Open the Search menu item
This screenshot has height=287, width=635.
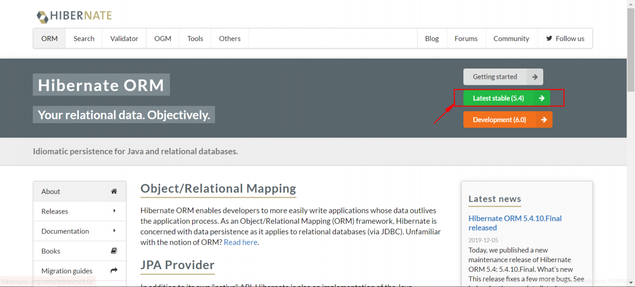pyautogui.click(x=84, y=38)
